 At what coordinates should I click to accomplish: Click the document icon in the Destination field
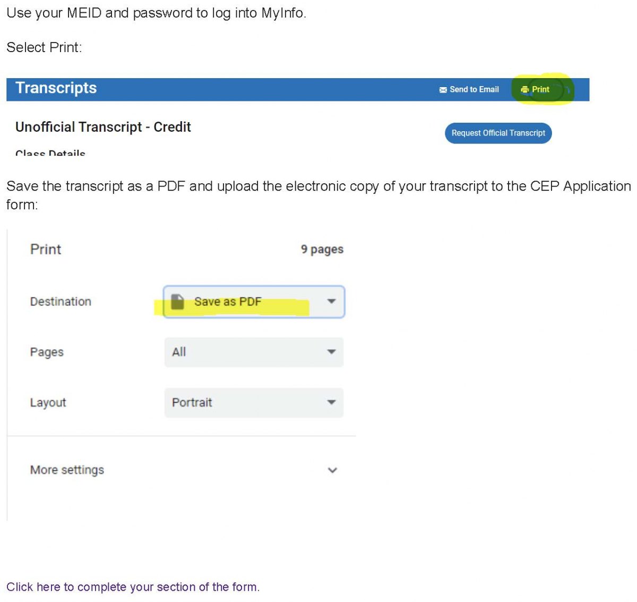click(x=178, y=301)
